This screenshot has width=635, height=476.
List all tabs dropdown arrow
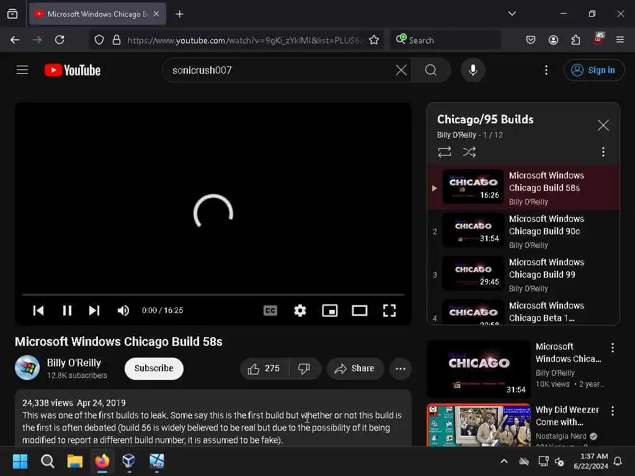[512, 14]
